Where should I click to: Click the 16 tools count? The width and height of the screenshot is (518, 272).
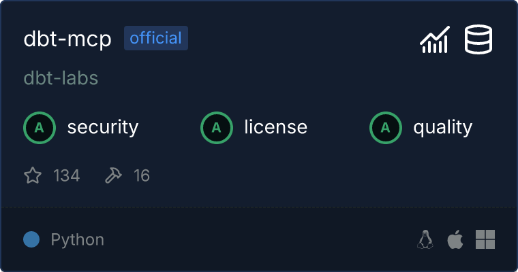point(142,176)
